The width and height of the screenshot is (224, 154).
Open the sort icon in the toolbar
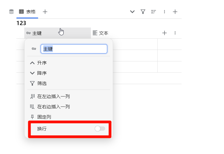154,12
